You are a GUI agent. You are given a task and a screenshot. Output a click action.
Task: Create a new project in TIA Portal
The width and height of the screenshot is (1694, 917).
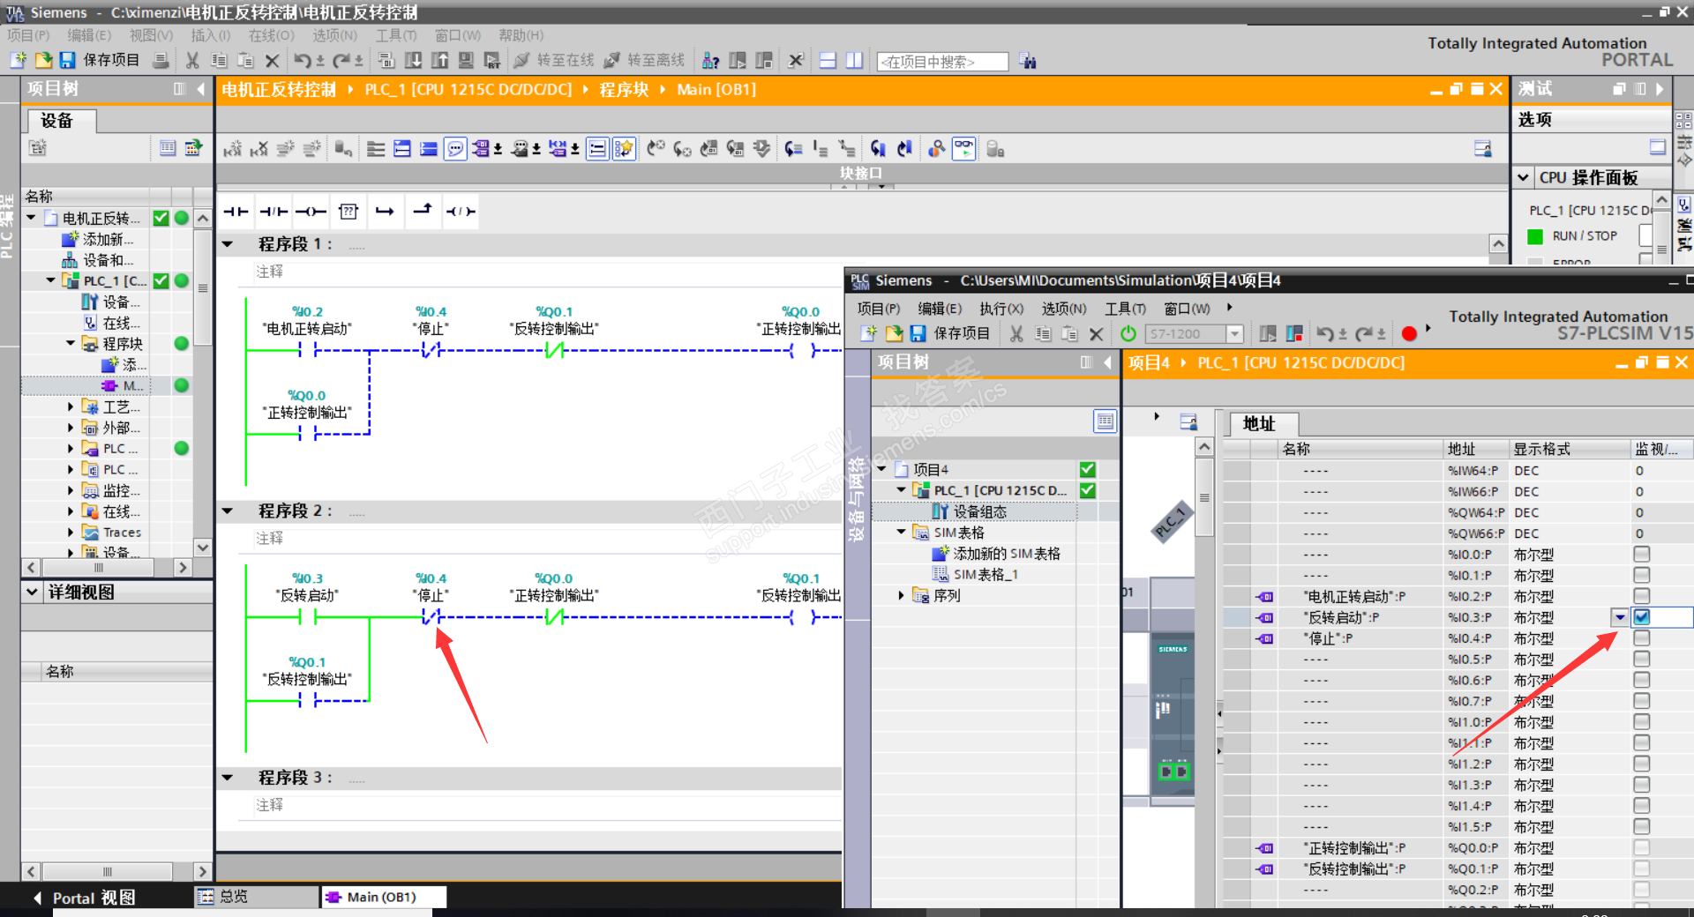pyautogui.click(x=18, y=60)
